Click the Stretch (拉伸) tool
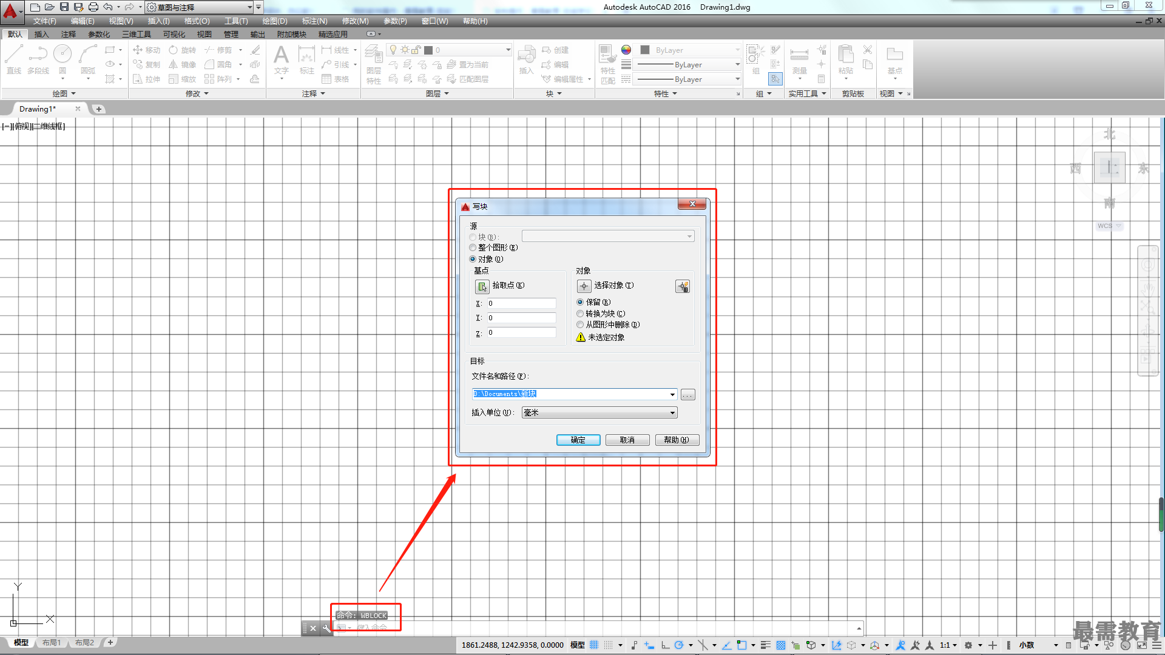 (146, 79)
